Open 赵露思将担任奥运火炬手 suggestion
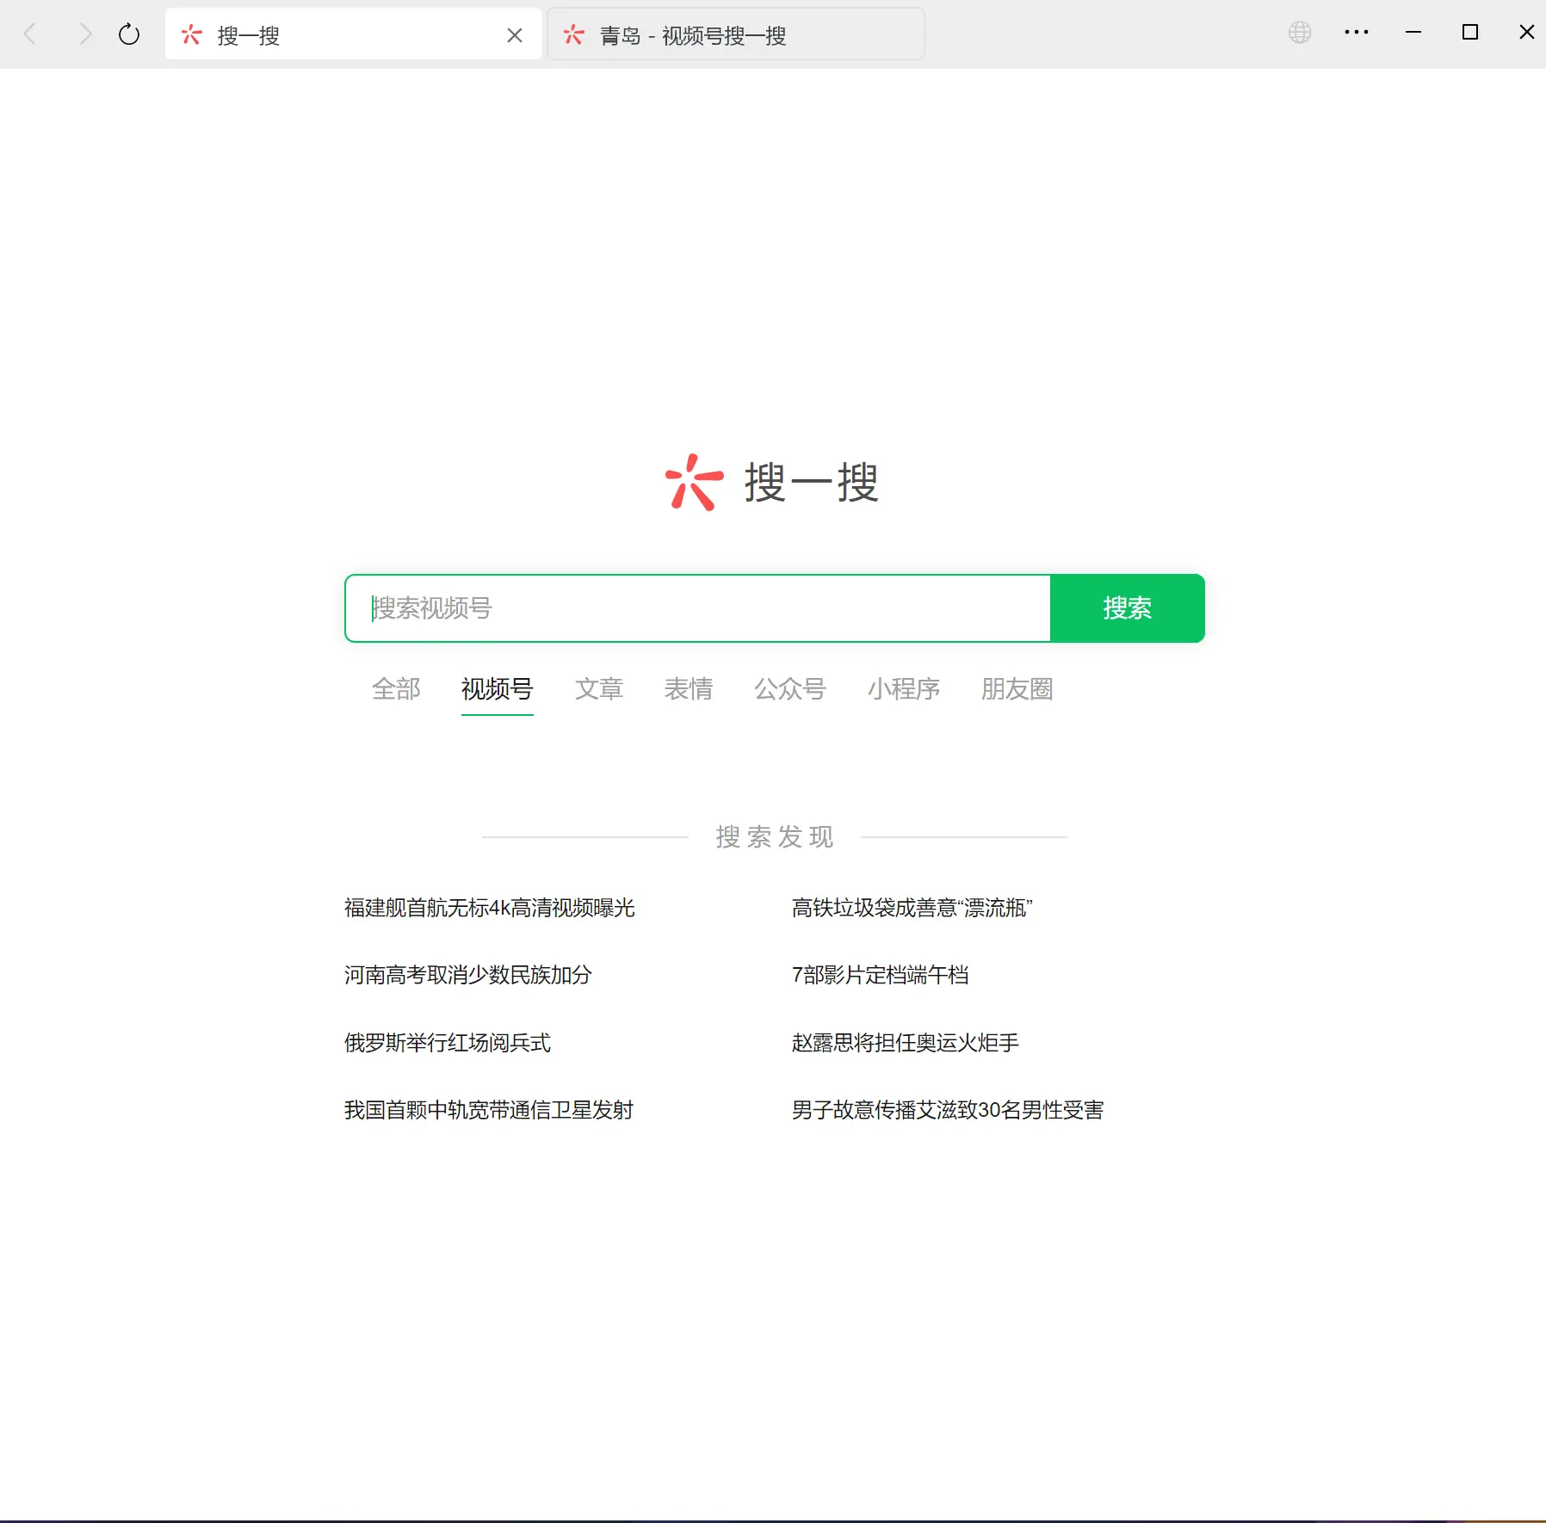 click(x=906, y=1043)
